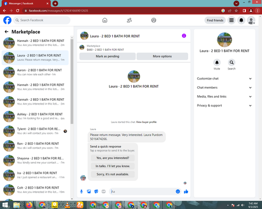Screen dimensions: 262x209
Task: Open the Facebook menu grid icon
Action: pyautogui.click(x=232, y=20)
